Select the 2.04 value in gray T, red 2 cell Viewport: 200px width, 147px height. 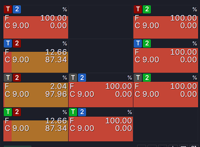pos(58,86)
